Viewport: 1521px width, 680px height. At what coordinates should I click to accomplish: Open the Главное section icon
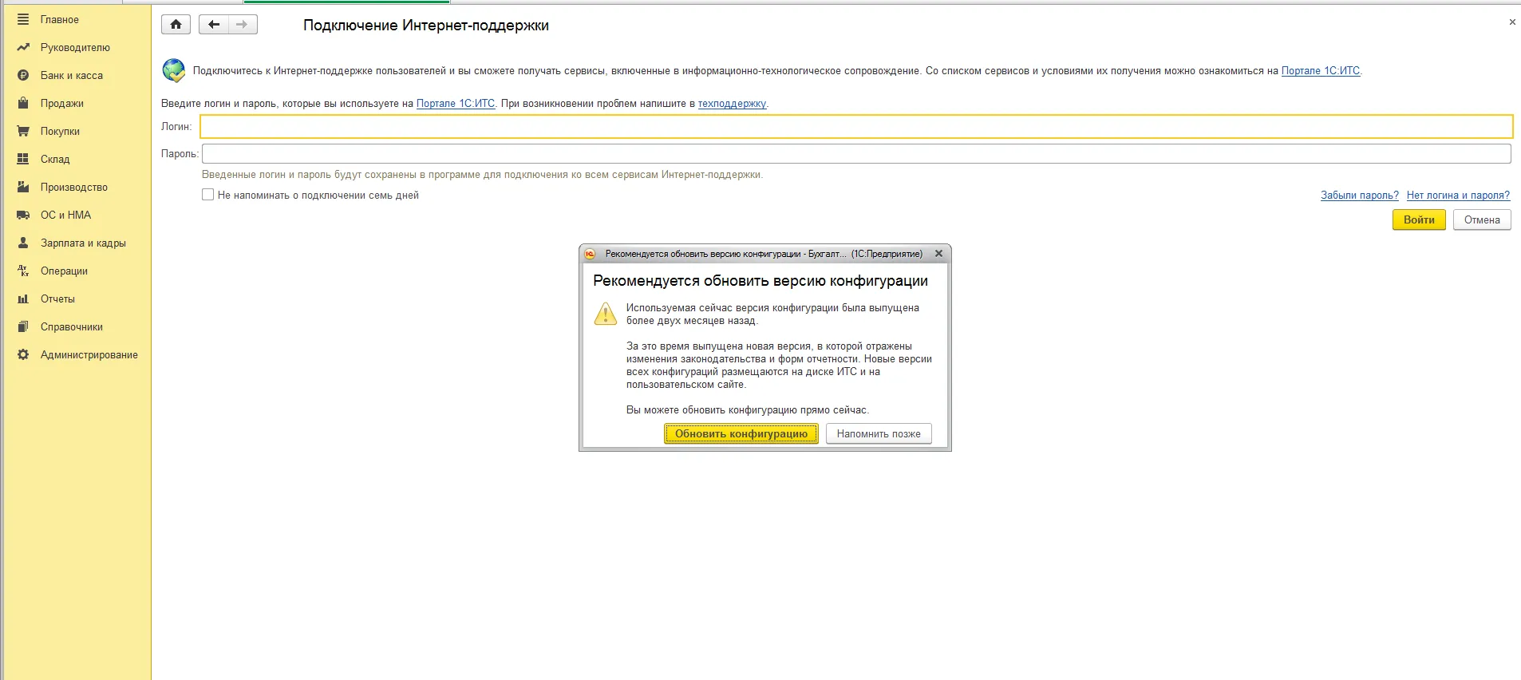[23, 19]
